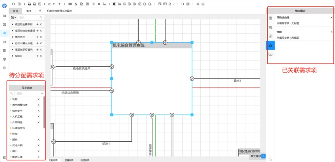Expand the 液压指示灯模块 group
Image resolution: width=335 pixels, height=162 pixels.
click(13, 50)
